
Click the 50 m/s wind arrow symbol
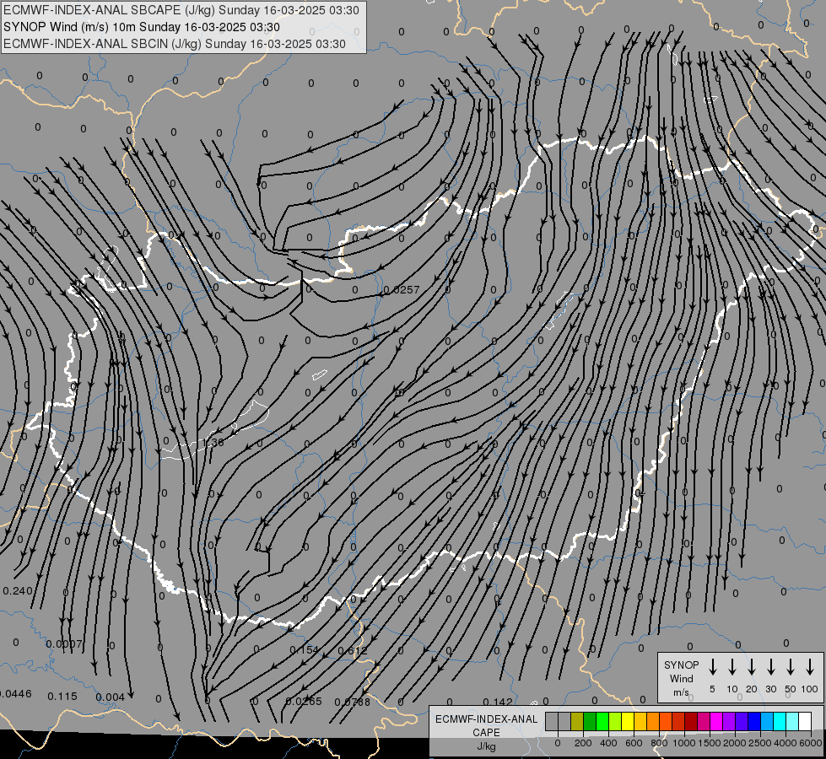791,667
